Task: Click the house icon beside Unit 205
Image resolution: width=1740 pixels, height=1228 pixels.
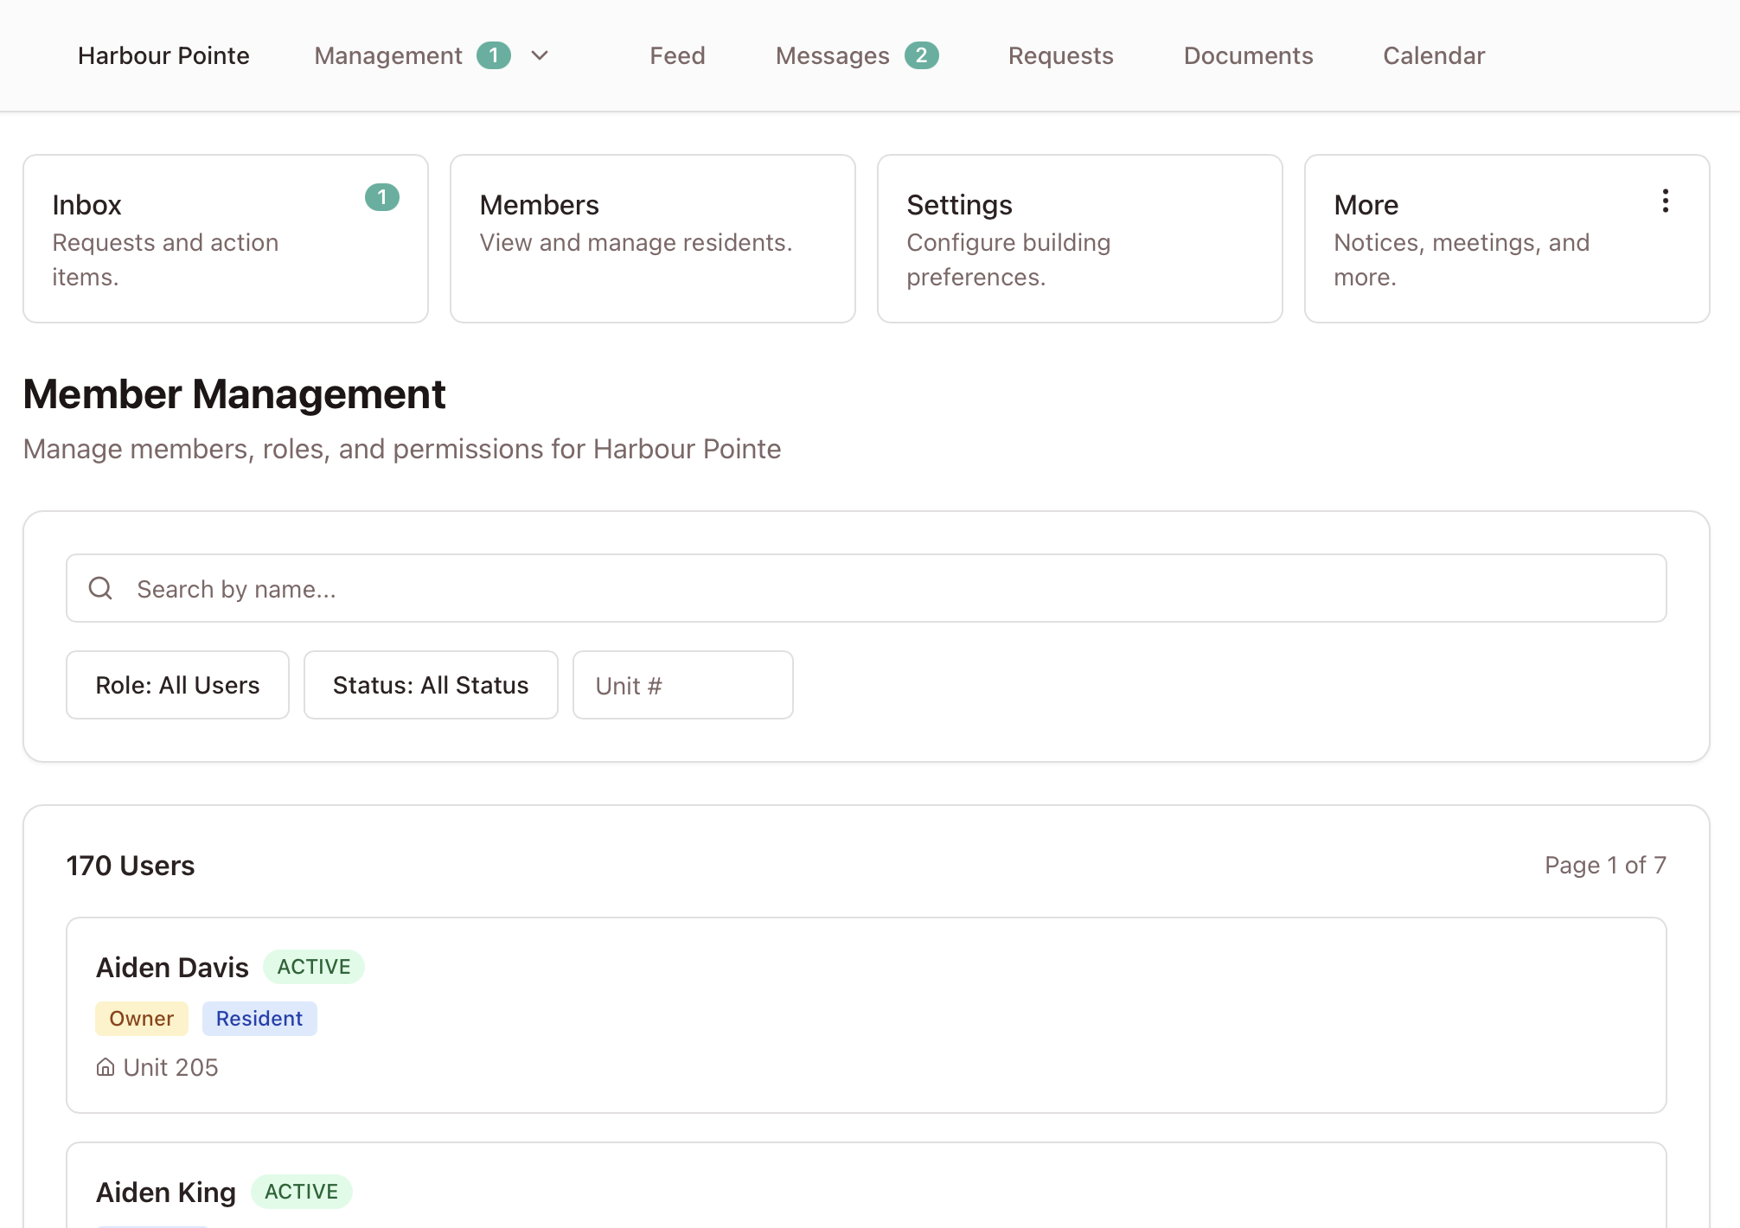Action: 106,1067
